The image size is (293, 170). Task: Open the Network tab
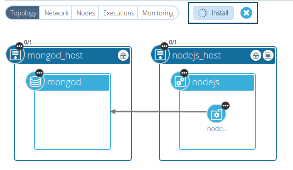[x=57, y=13]
